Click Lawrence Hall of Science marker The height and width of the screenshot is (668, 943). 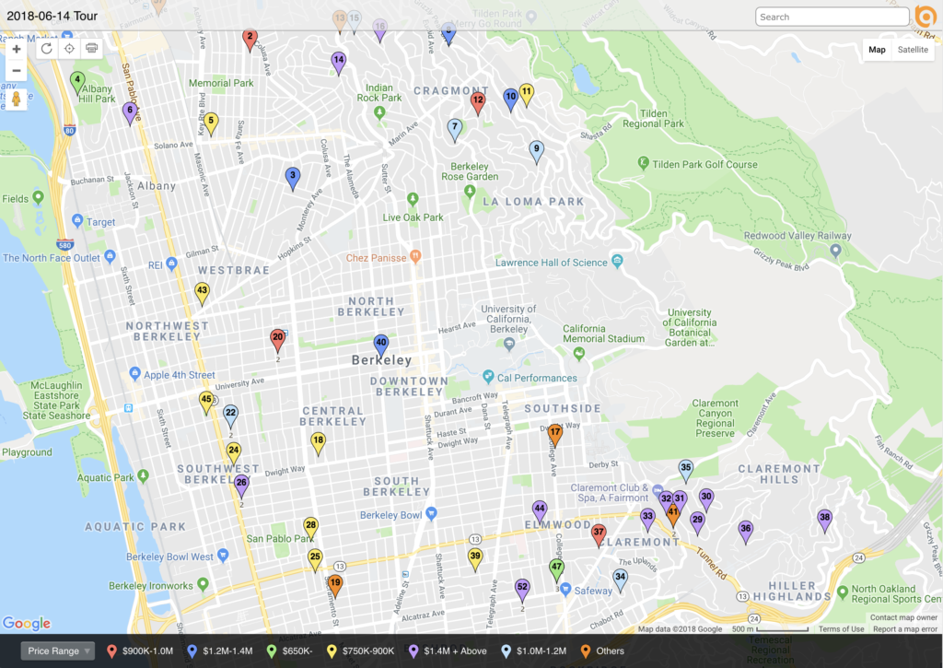pos(616,261)
